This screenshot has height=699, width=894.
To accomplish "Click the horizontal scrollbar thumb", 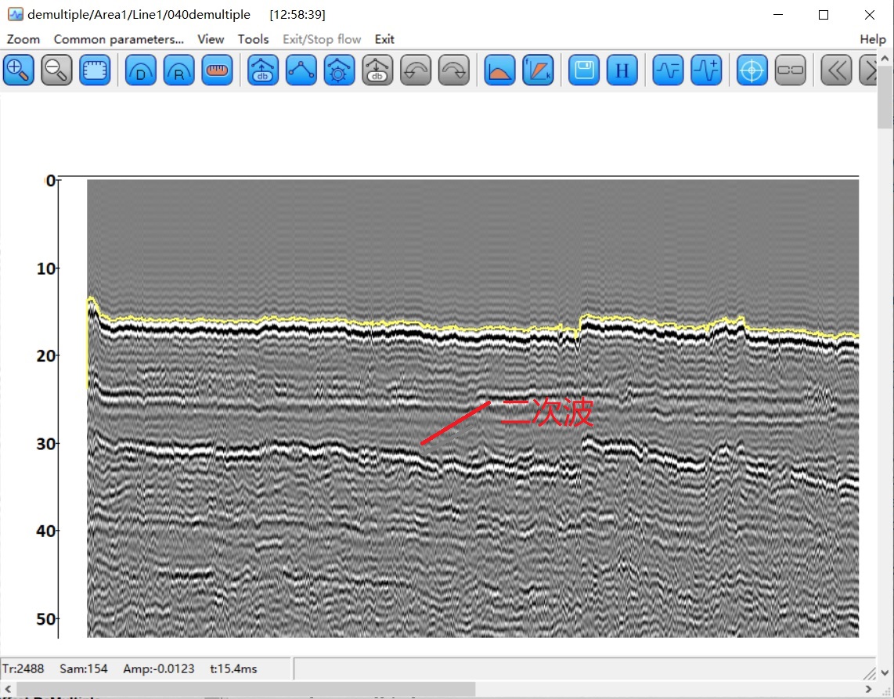I will [x=245, y=690].
